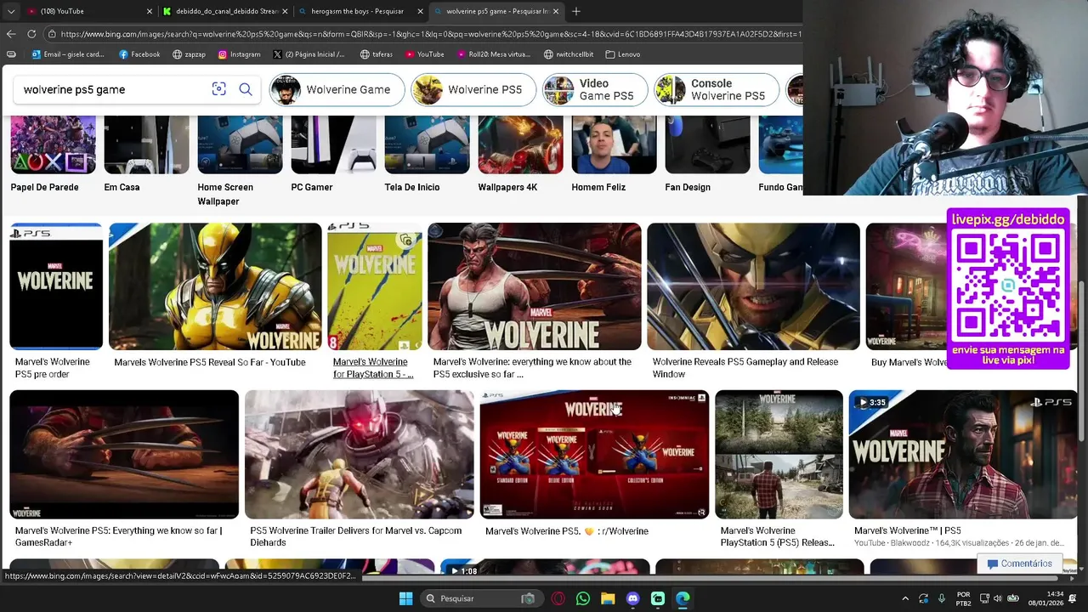The width and height of the screenshot is (1088, 612).
Task: Open the Facebook bookmark
Action: 139,54
